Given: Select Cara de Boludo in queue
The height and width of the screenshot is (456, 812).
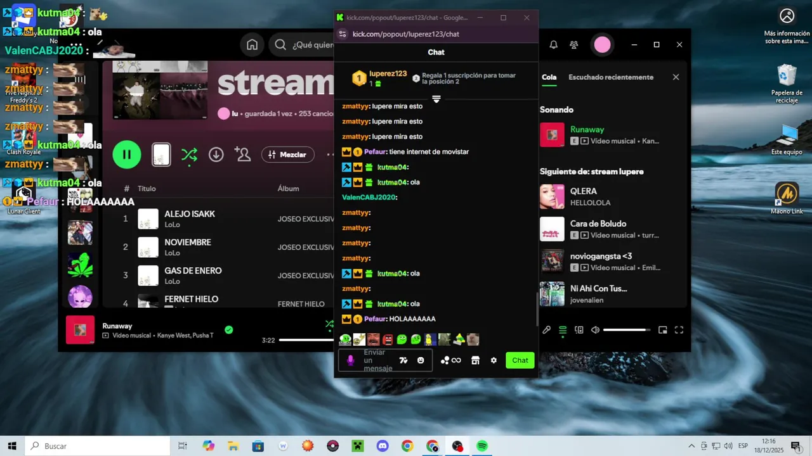Looking at the screenshot, I should click(x=609, y=229).
